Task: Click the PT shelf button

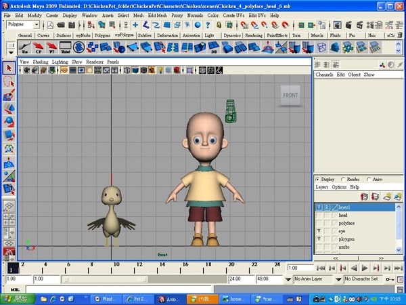Action: 52,47
